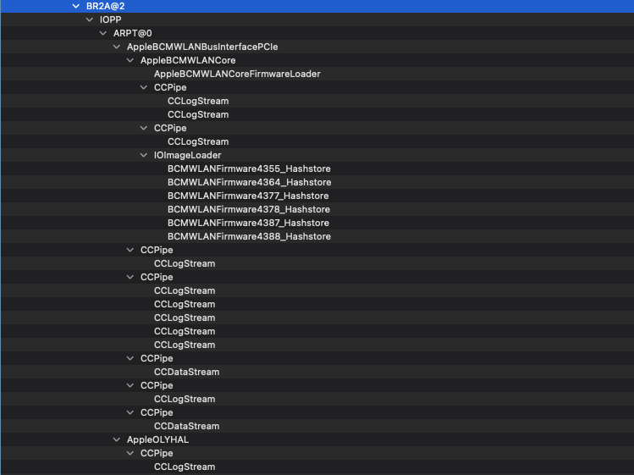Collapse the IOImageLoader chevron

144,155
